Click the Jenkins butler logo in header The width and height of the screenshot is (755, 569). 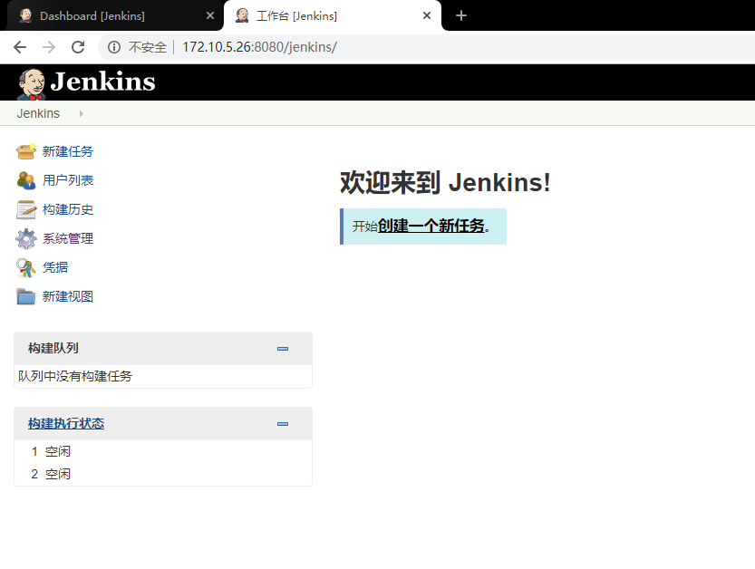pos(32,83)
